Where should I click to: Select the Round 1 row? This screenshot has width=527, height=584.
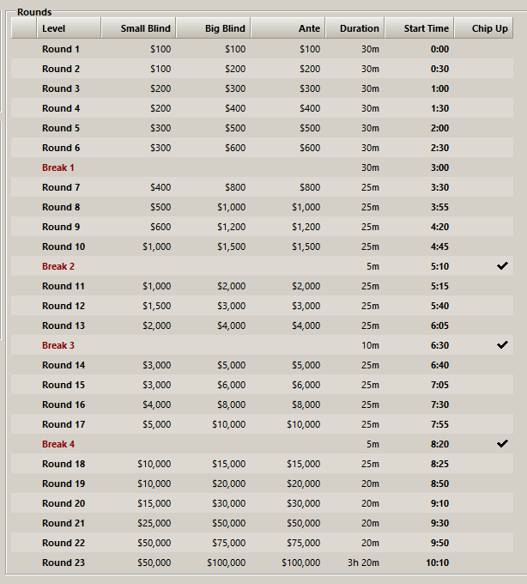(61, 49)
